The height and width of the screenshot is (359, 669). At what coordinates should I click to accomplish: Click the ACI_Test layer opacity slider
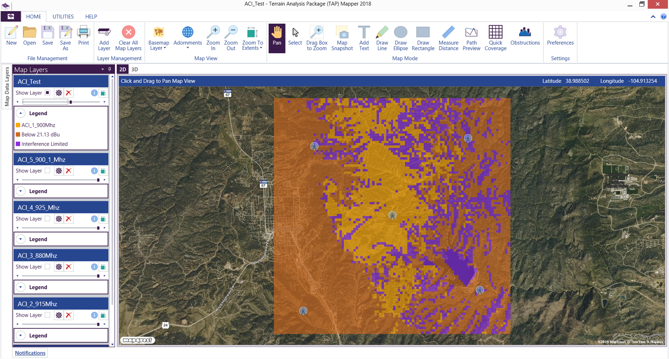tap(71, 102)
